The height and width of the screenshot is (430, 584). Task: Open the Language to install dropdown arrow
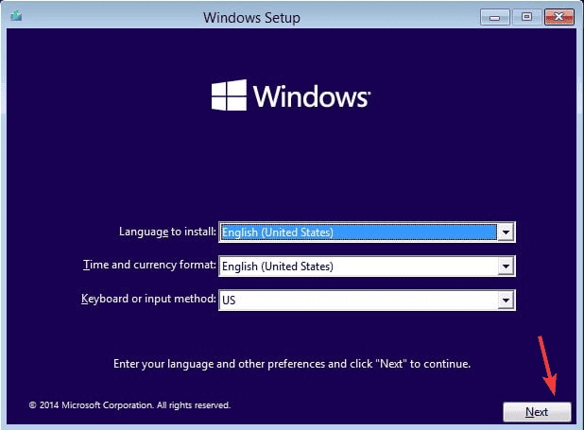click(x=506, y=232)
